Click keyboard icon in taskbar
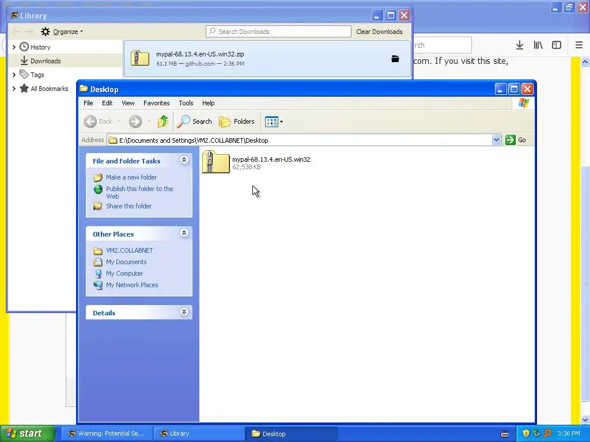Screen dimensions: 590x442 point(505,434)
